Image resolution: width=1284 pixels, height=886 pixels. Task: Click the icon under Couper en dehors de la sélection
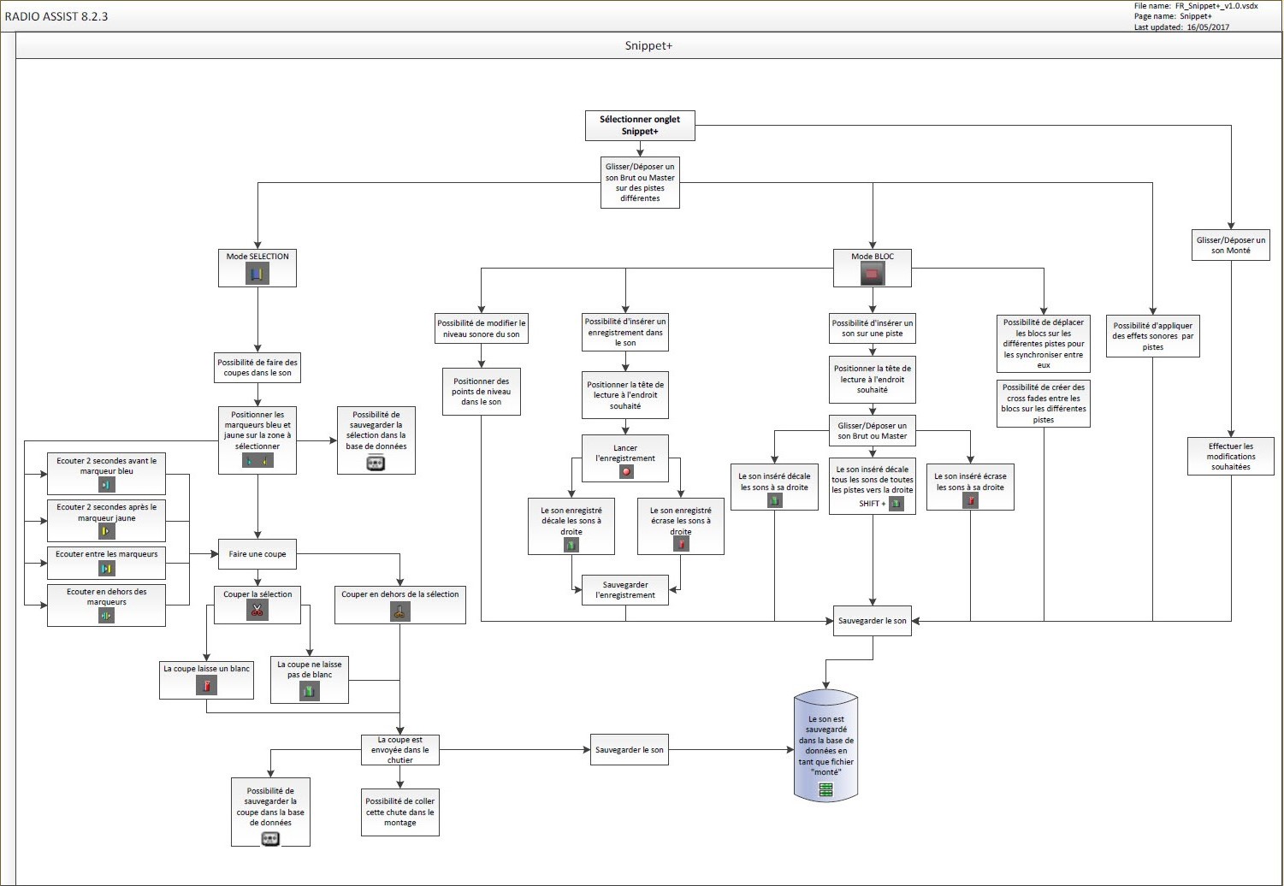399,611
